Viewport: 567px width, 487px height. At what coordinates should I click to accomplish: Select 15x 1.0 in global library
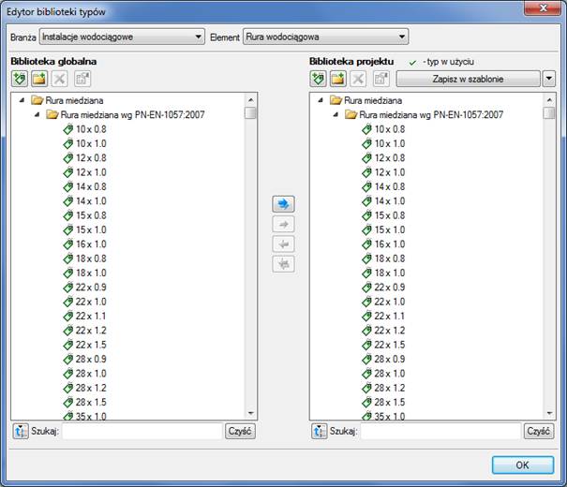(91, 229)
